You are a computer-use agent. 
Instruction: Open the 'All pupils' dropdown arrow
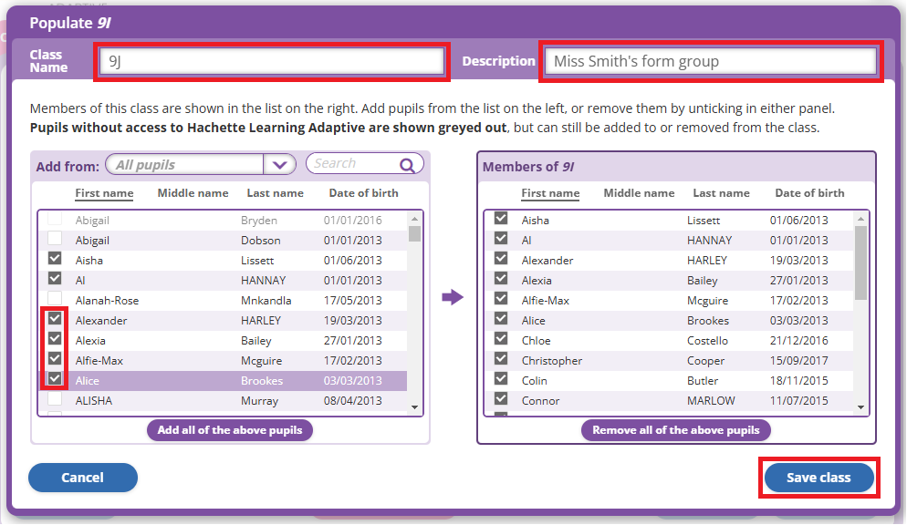(279, 165)
